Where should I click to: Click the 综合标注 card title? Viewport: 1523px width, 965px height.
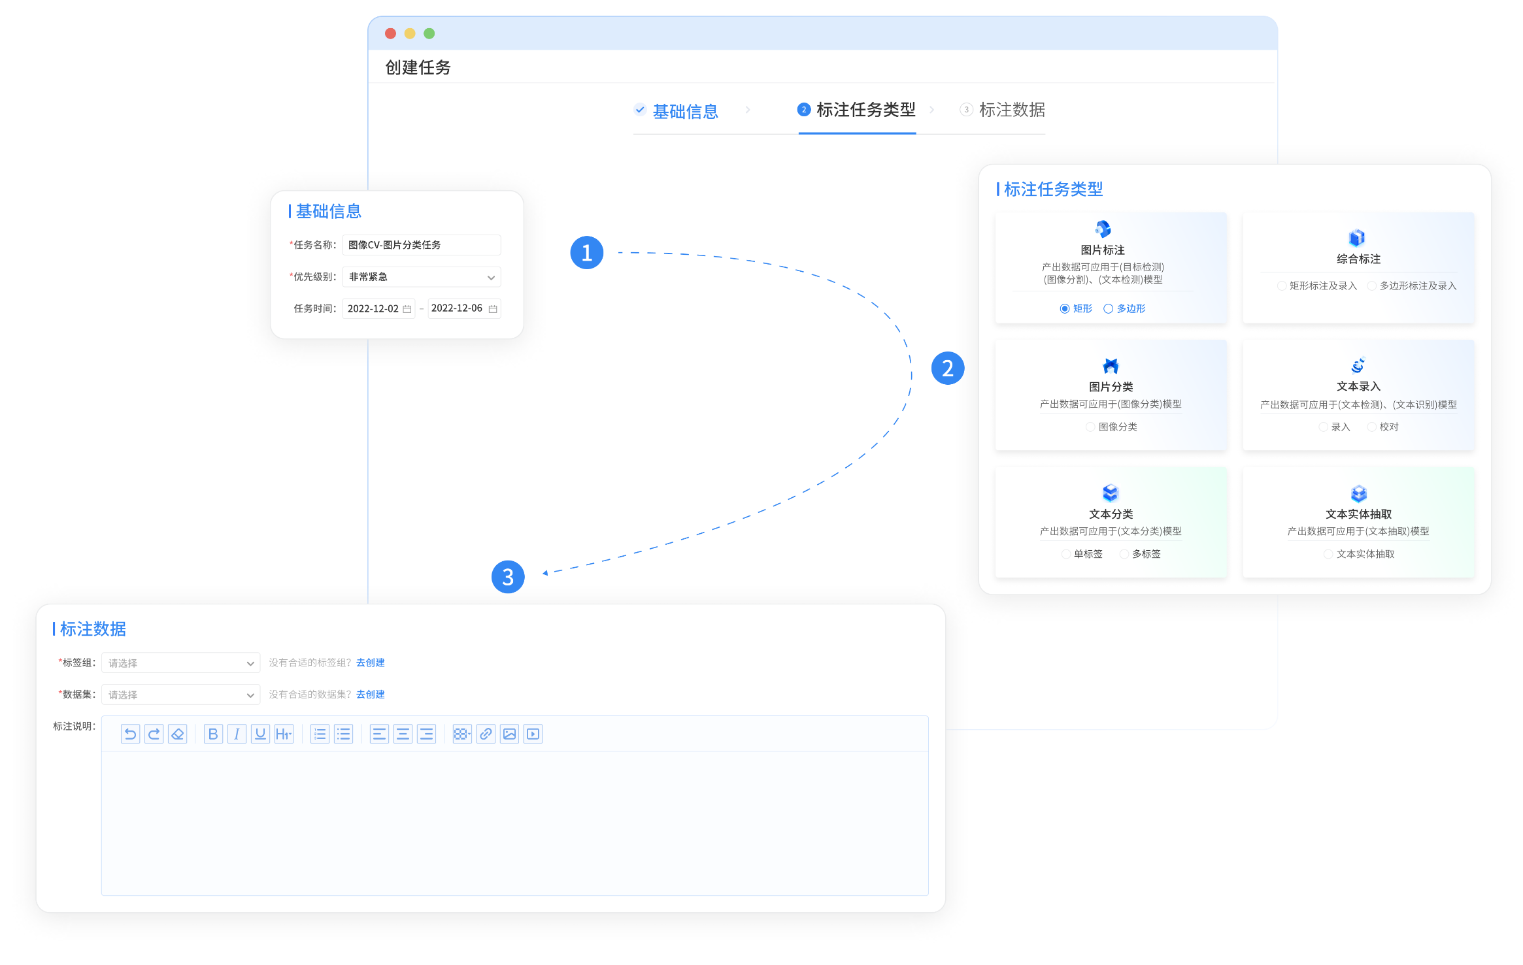pyautogui.click(x=1358, y=259)
